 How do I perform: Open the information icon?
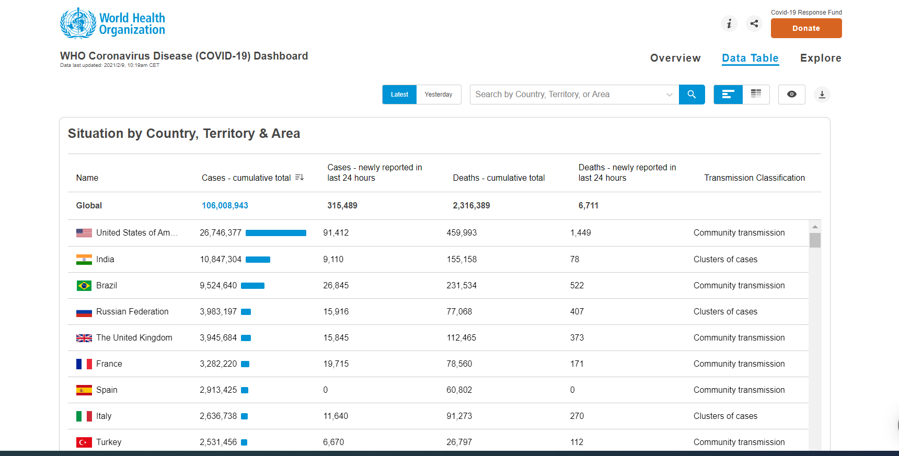[x=729, y=24]
